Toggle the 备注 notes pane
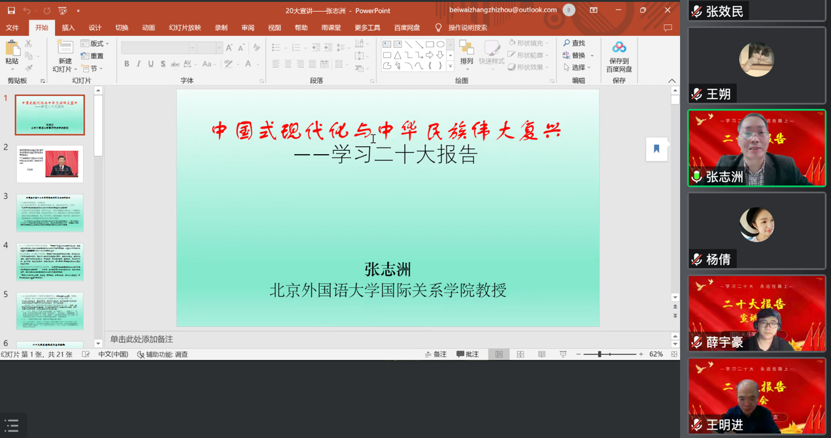 click(x=435, y=354)
